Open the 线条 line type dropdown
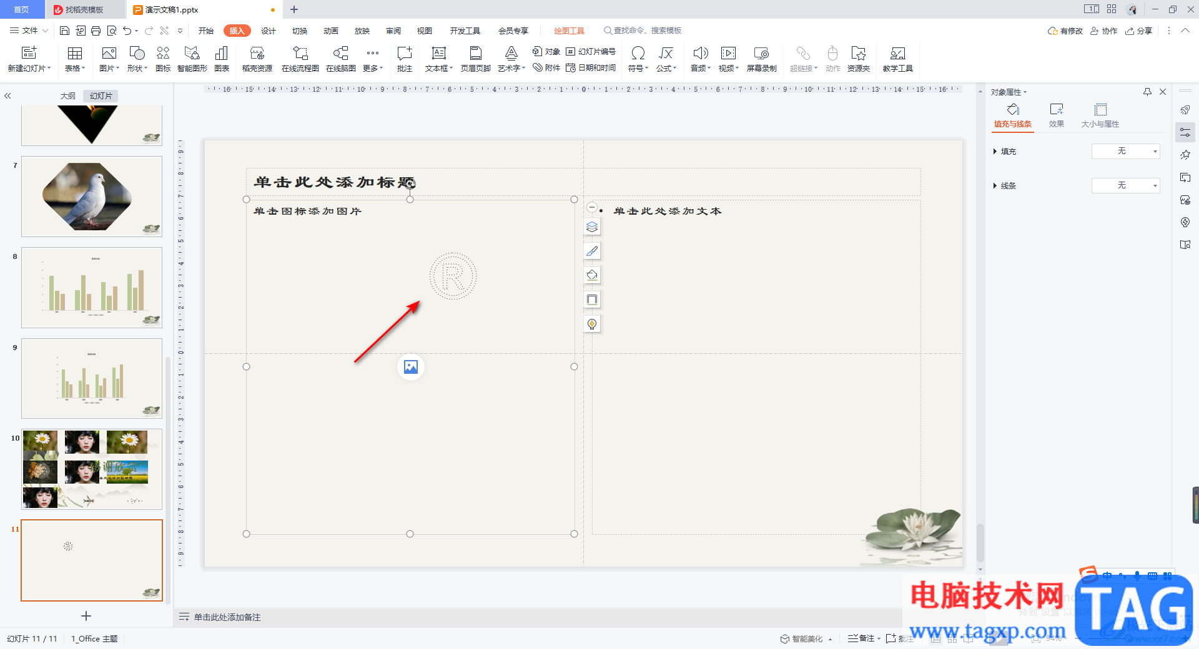 pos(1125,185)
